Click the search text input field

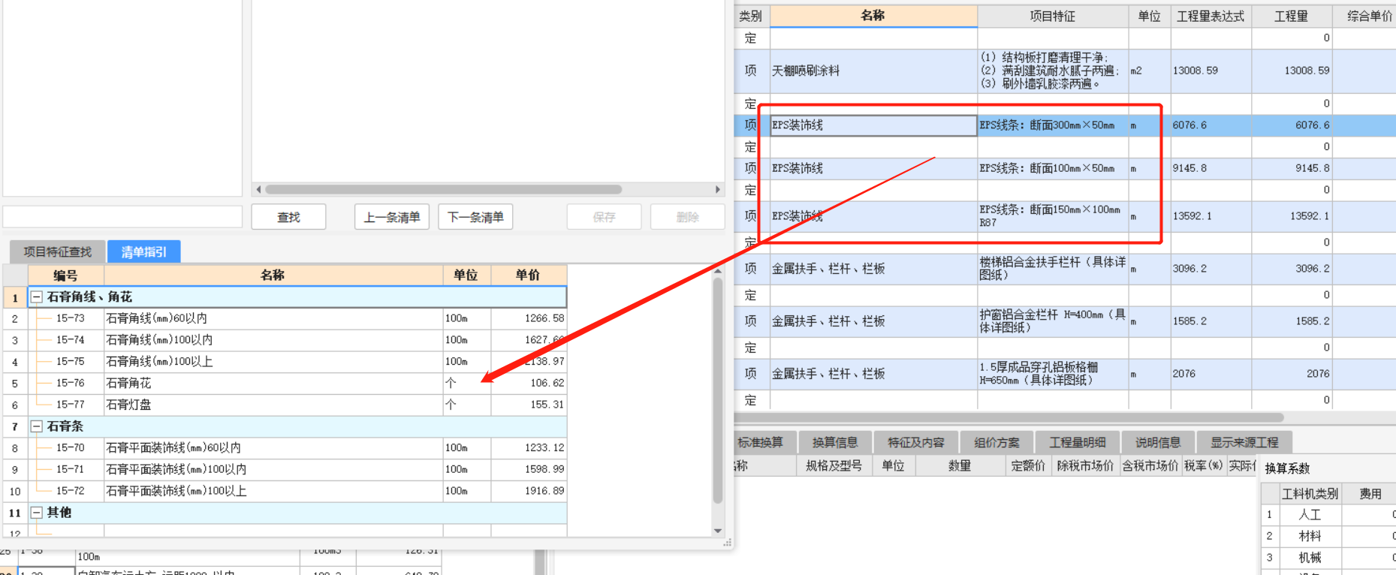[x=122, y=217]
